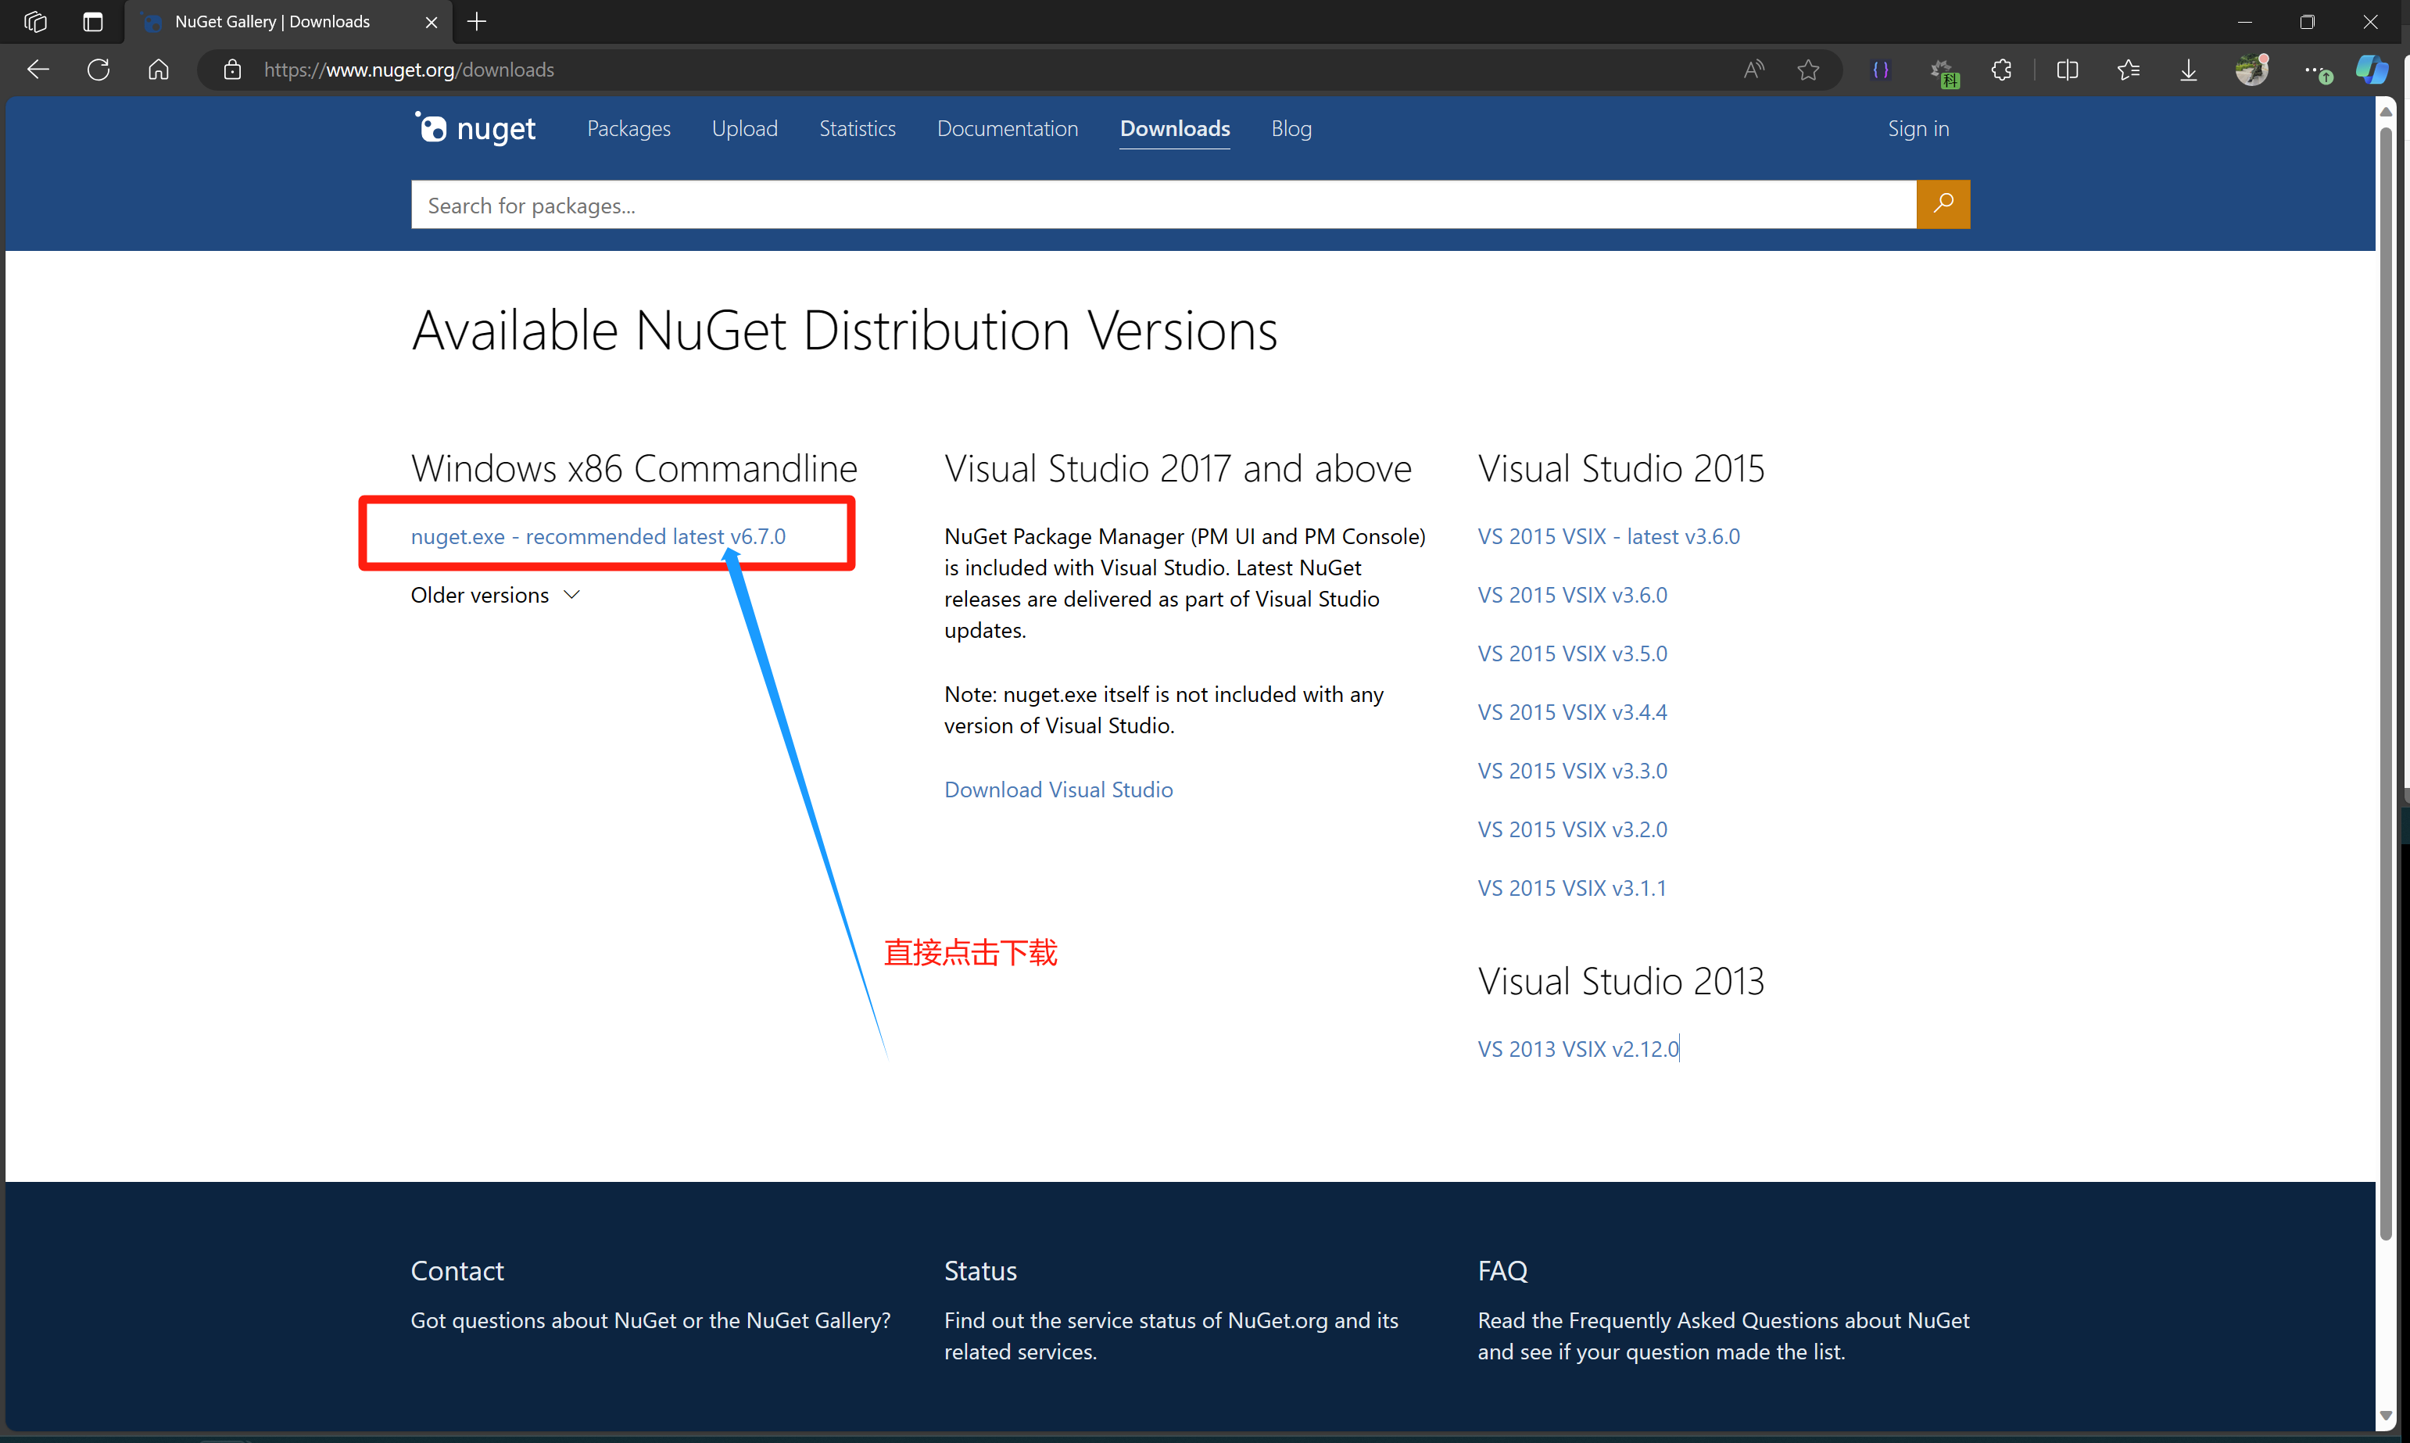Go back with the browser back arrow
2410x1443 pixels.
click(38, 70)
